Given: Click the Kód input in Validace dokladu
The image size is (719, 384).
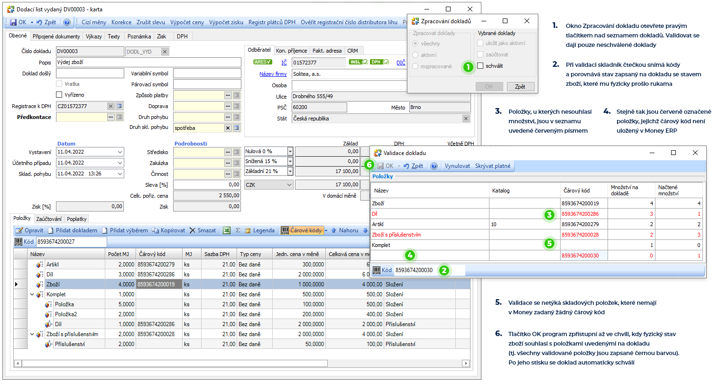Looking at the screenshot, I should pos(429,270).
